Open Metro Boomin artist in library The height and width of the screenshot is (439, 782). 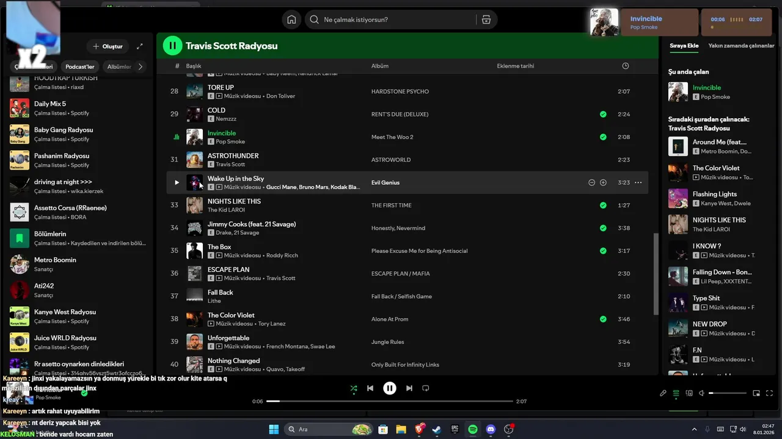(78, 264)
